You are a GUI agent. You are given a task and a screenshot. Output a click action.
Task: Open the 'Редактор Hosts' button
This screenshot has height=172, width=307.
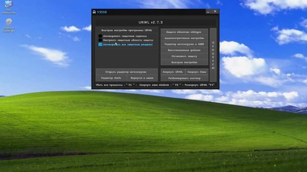111,78
